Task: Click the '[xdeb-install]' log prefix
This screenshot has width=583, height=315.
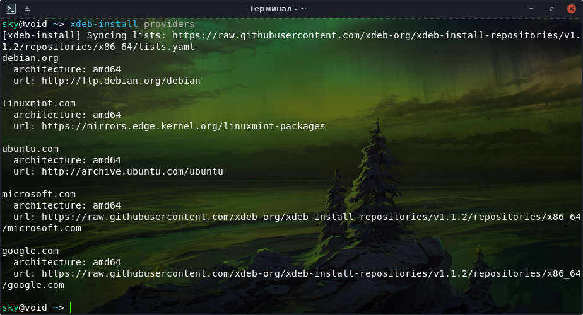Action: tap(42, 36)
